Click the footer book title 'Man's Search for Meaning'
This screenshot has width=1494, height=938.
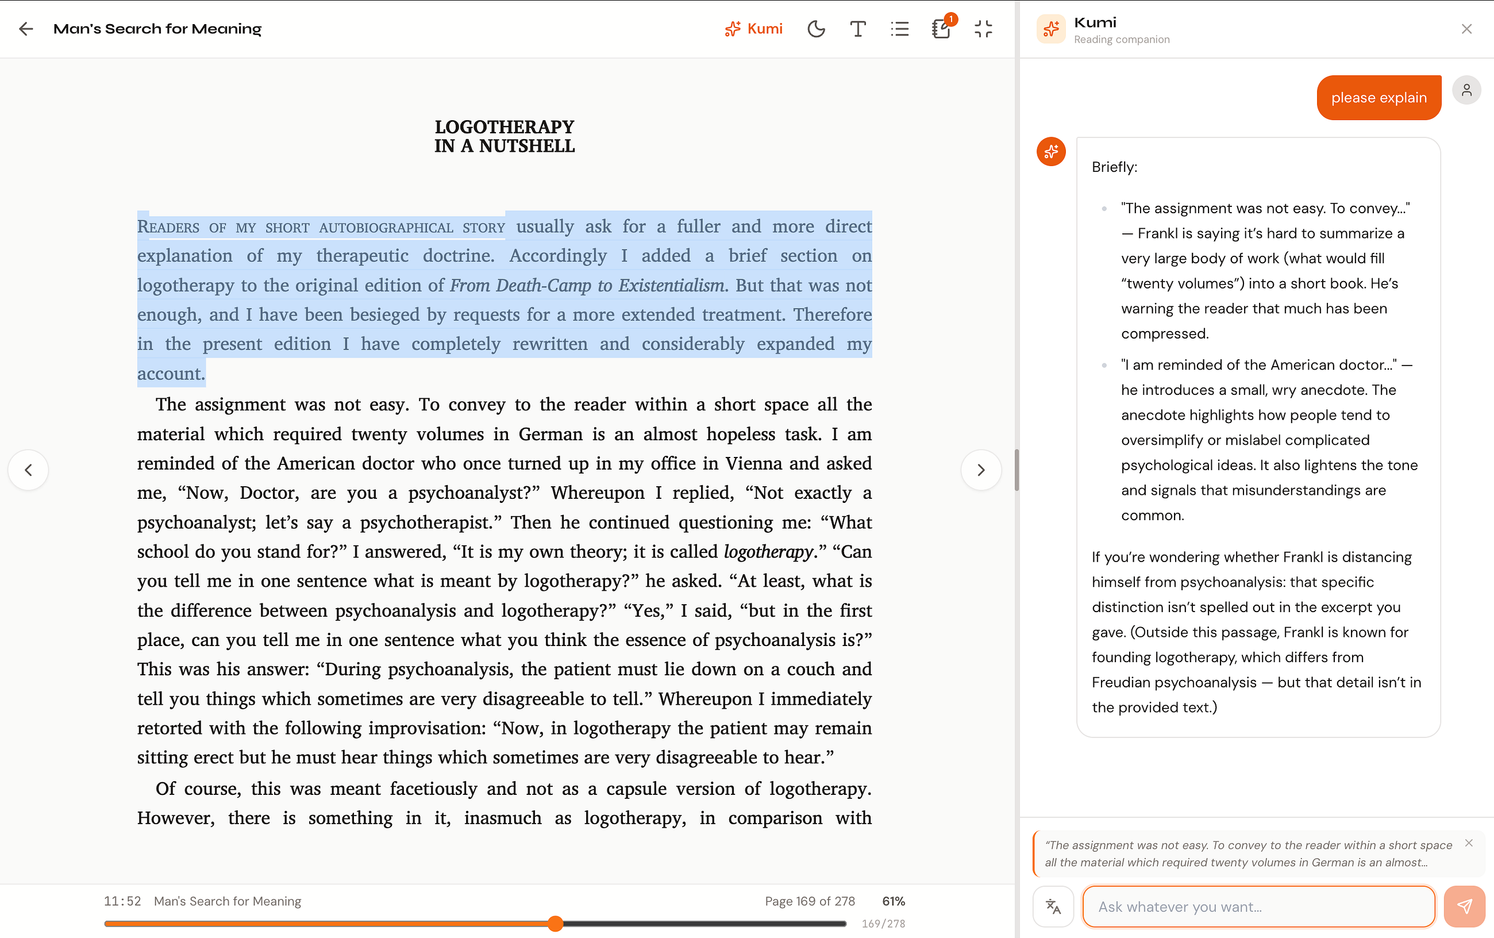tap(227, 901)
